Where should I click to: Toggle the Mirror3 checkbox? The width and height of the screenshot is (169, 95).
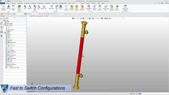coord(6,56)
